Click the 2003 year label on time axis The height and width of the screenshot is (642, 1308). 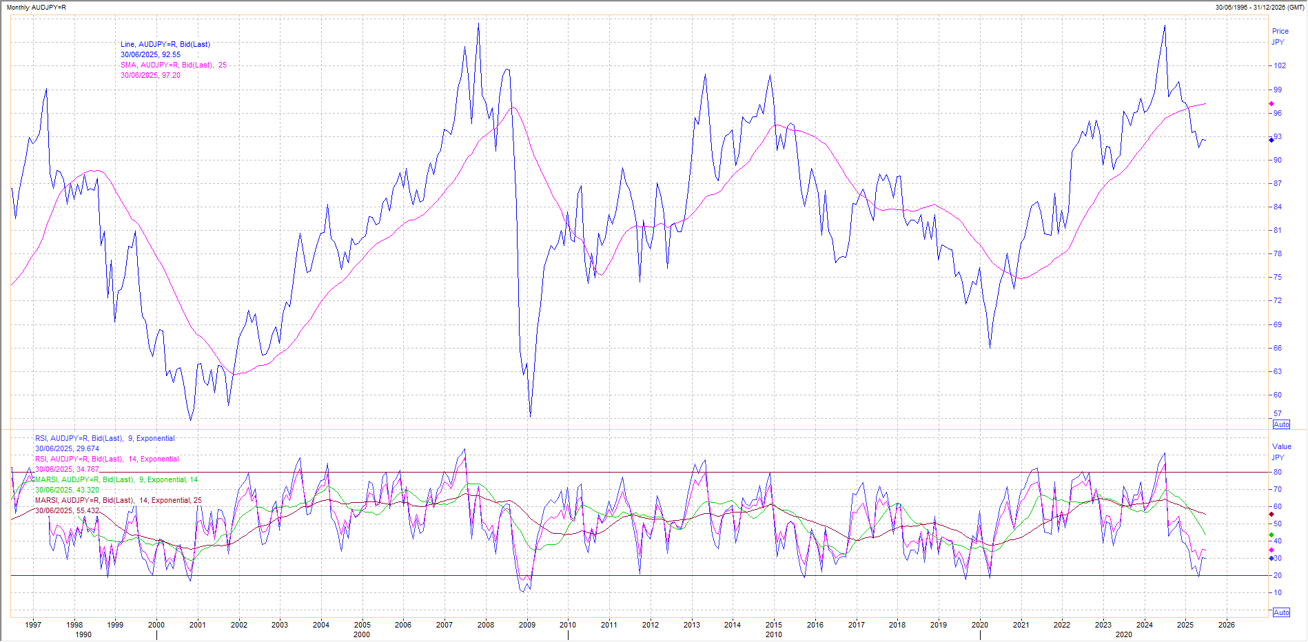tap(280, 625)
